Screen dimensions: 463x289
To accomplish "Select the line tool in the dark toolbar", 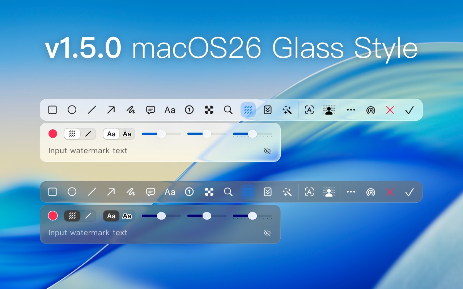I will coord(92,192).
